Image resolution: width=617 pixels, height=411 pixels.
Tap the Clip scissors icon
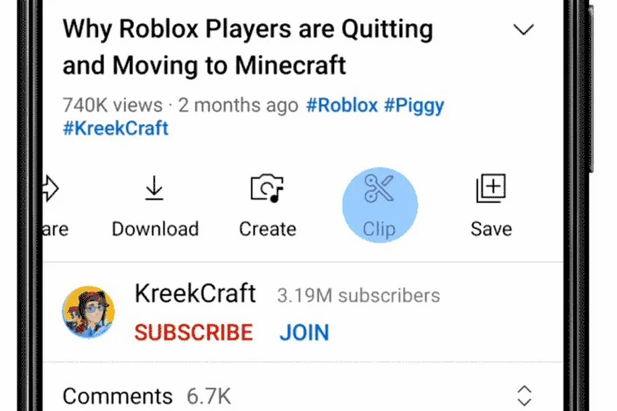coord(379,188)
